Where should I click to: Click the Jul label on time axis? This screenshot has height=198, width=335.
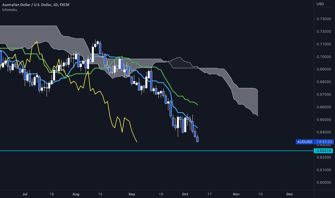25,194
